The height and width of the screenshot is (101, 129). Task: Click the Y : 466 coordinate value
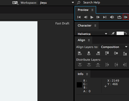click(x=113, y=84)
